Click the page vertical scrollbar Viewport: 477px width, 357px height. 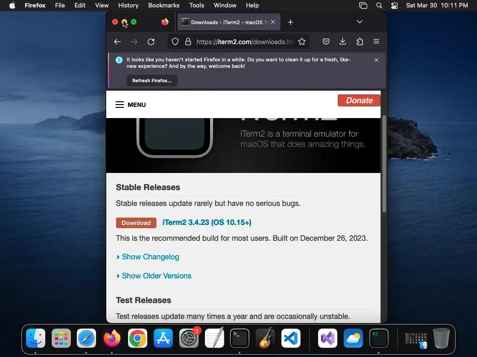click(384, 164)
